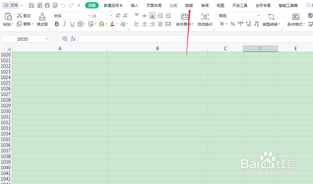Toggle Bold formatting

tap(57, 24)
